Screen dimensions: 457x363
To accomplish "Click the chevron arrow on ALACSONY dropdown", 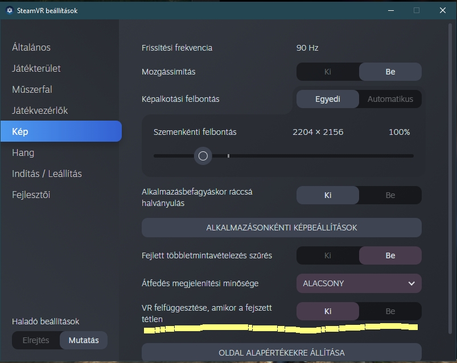I will coord(411,283).
